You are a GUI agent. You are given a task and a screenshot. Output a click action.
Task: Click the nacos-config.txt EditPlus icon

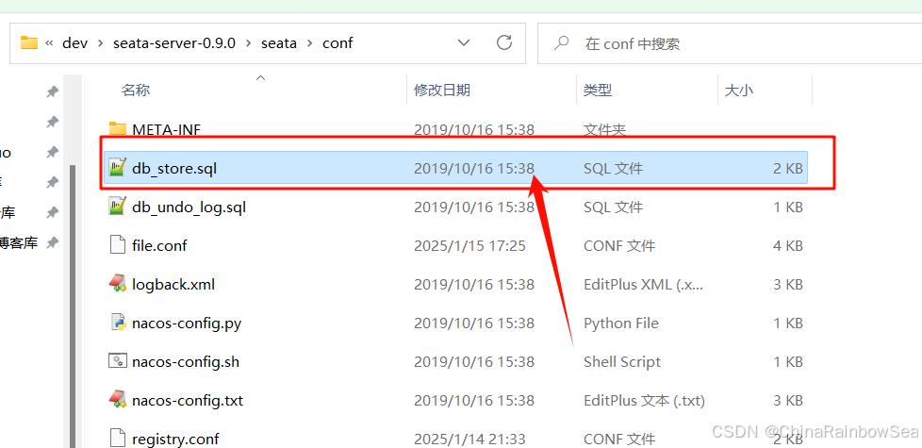point(118,400)
